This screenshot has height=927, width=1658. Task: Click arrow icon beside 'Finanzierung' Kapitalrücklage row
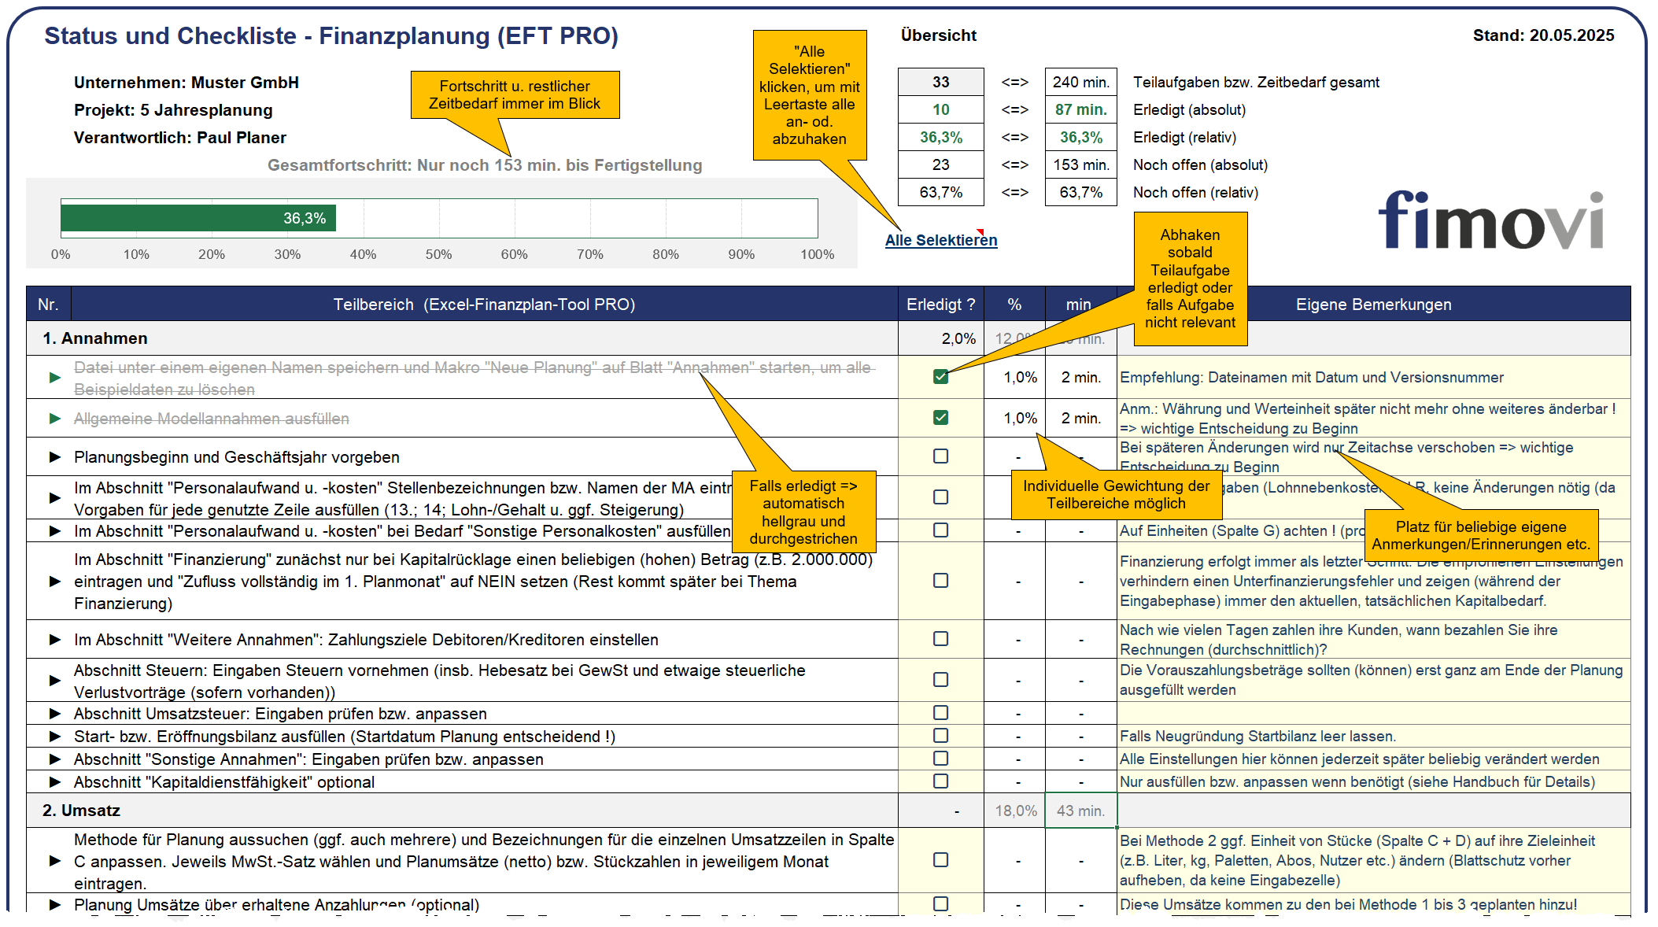(x=54, y=582)
